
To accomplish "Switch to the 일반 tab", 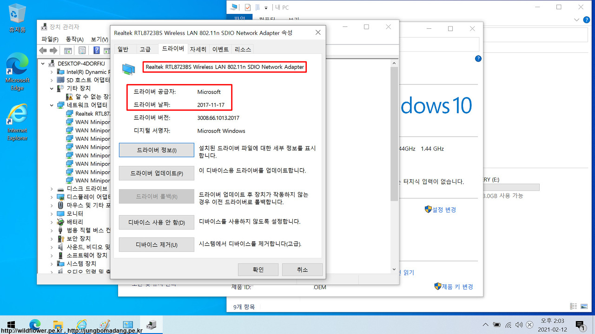I will (x=123, y=49).
